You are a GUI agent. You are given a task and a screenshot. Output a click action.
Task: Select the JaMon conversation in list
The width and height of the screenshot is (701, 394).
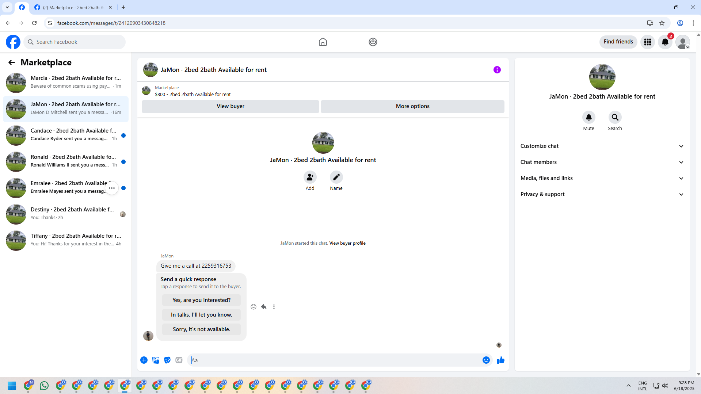(66, 109)
